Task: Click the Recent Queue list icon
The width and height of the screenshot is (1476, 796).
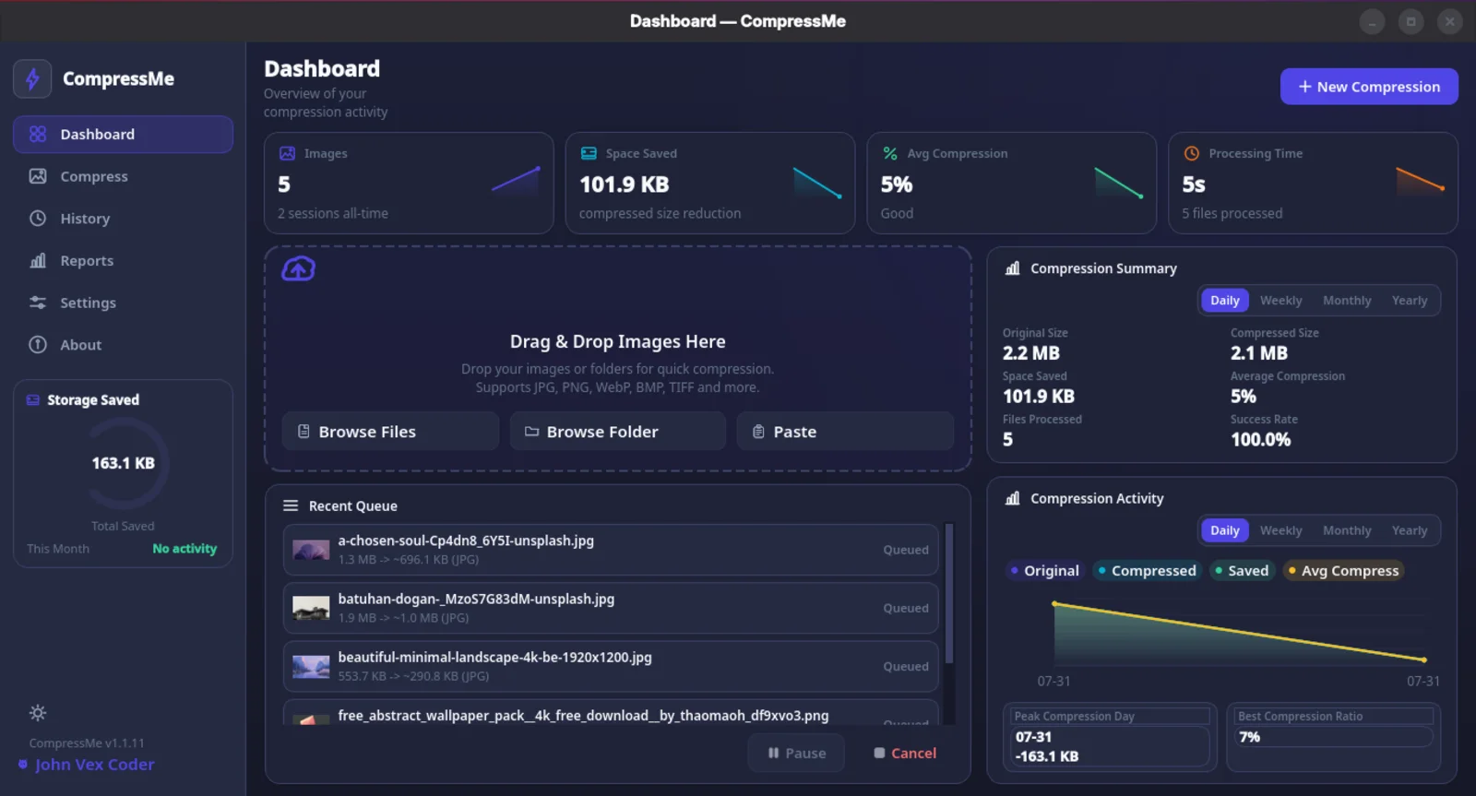Action: 291,505
